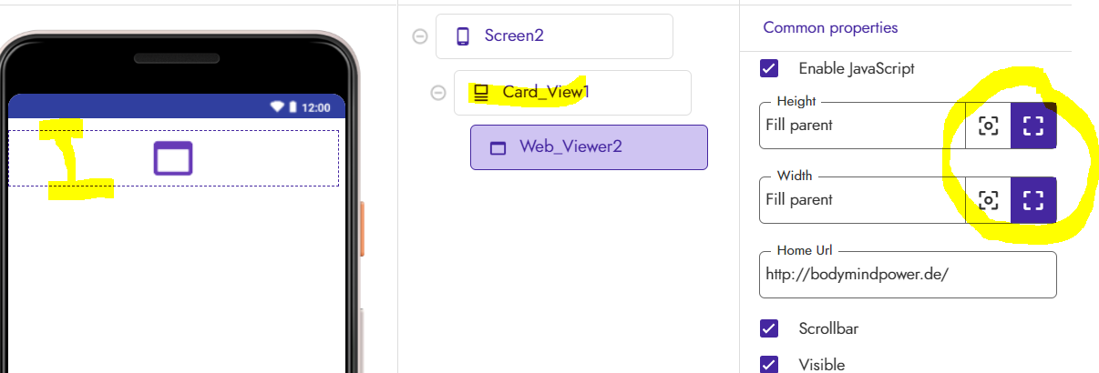1099x373 pixels.
Task: Uncheck the Scrollbar checkbox
Action: [x=769, y=328]
